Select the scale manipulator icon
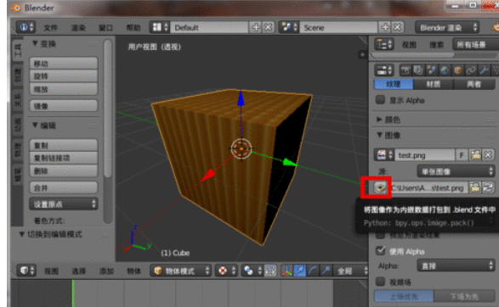Viewport: 499px width, 307px height. tap(326, 271)
